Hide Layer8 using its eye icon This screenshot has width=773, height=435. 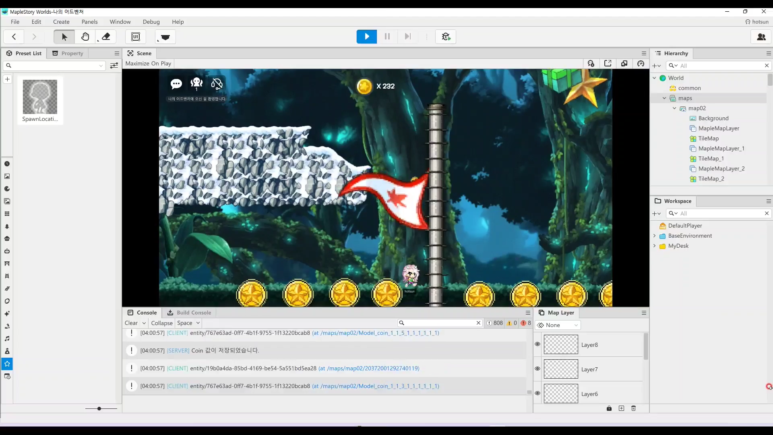(x=537, y=344)
